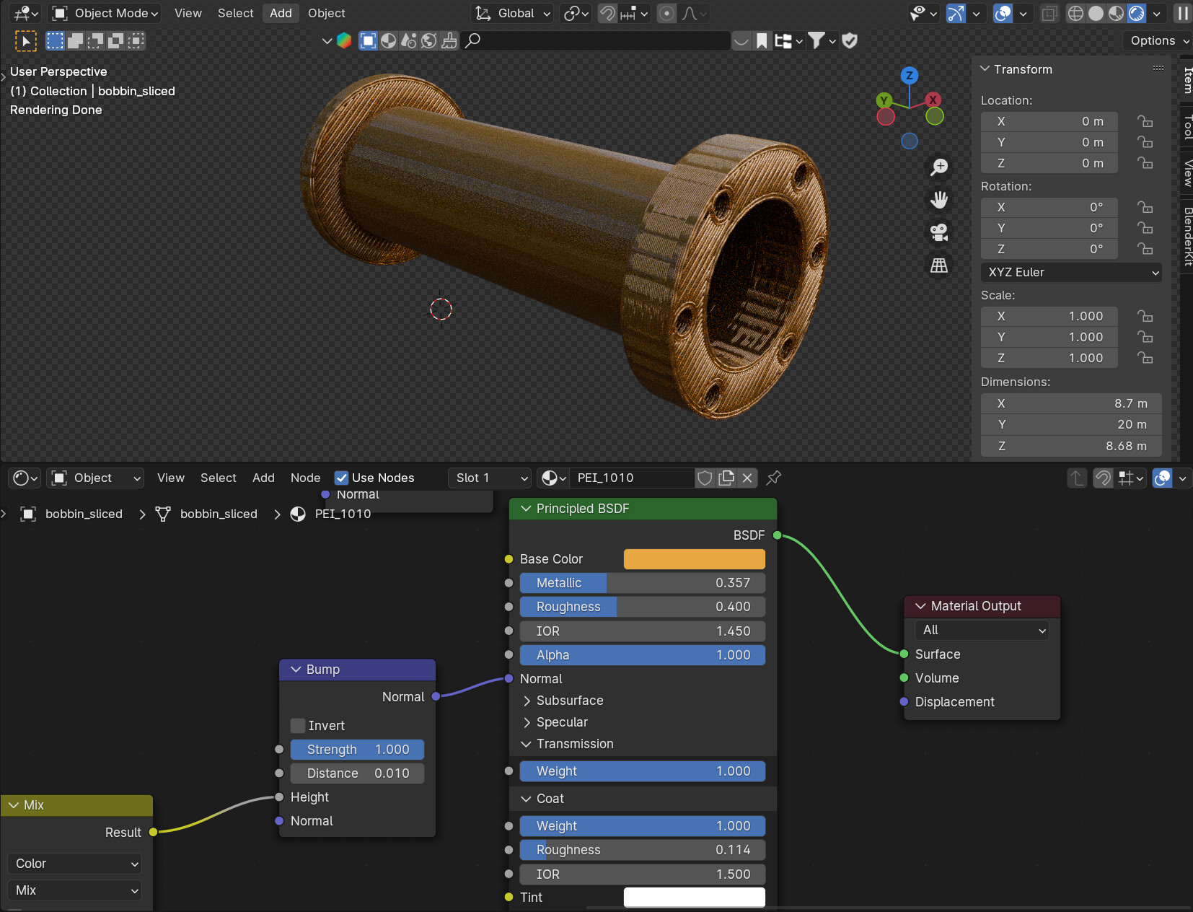
Task: Switch perspective/orthographic with the grid gizmo
Action: click(x=939, y=266)
